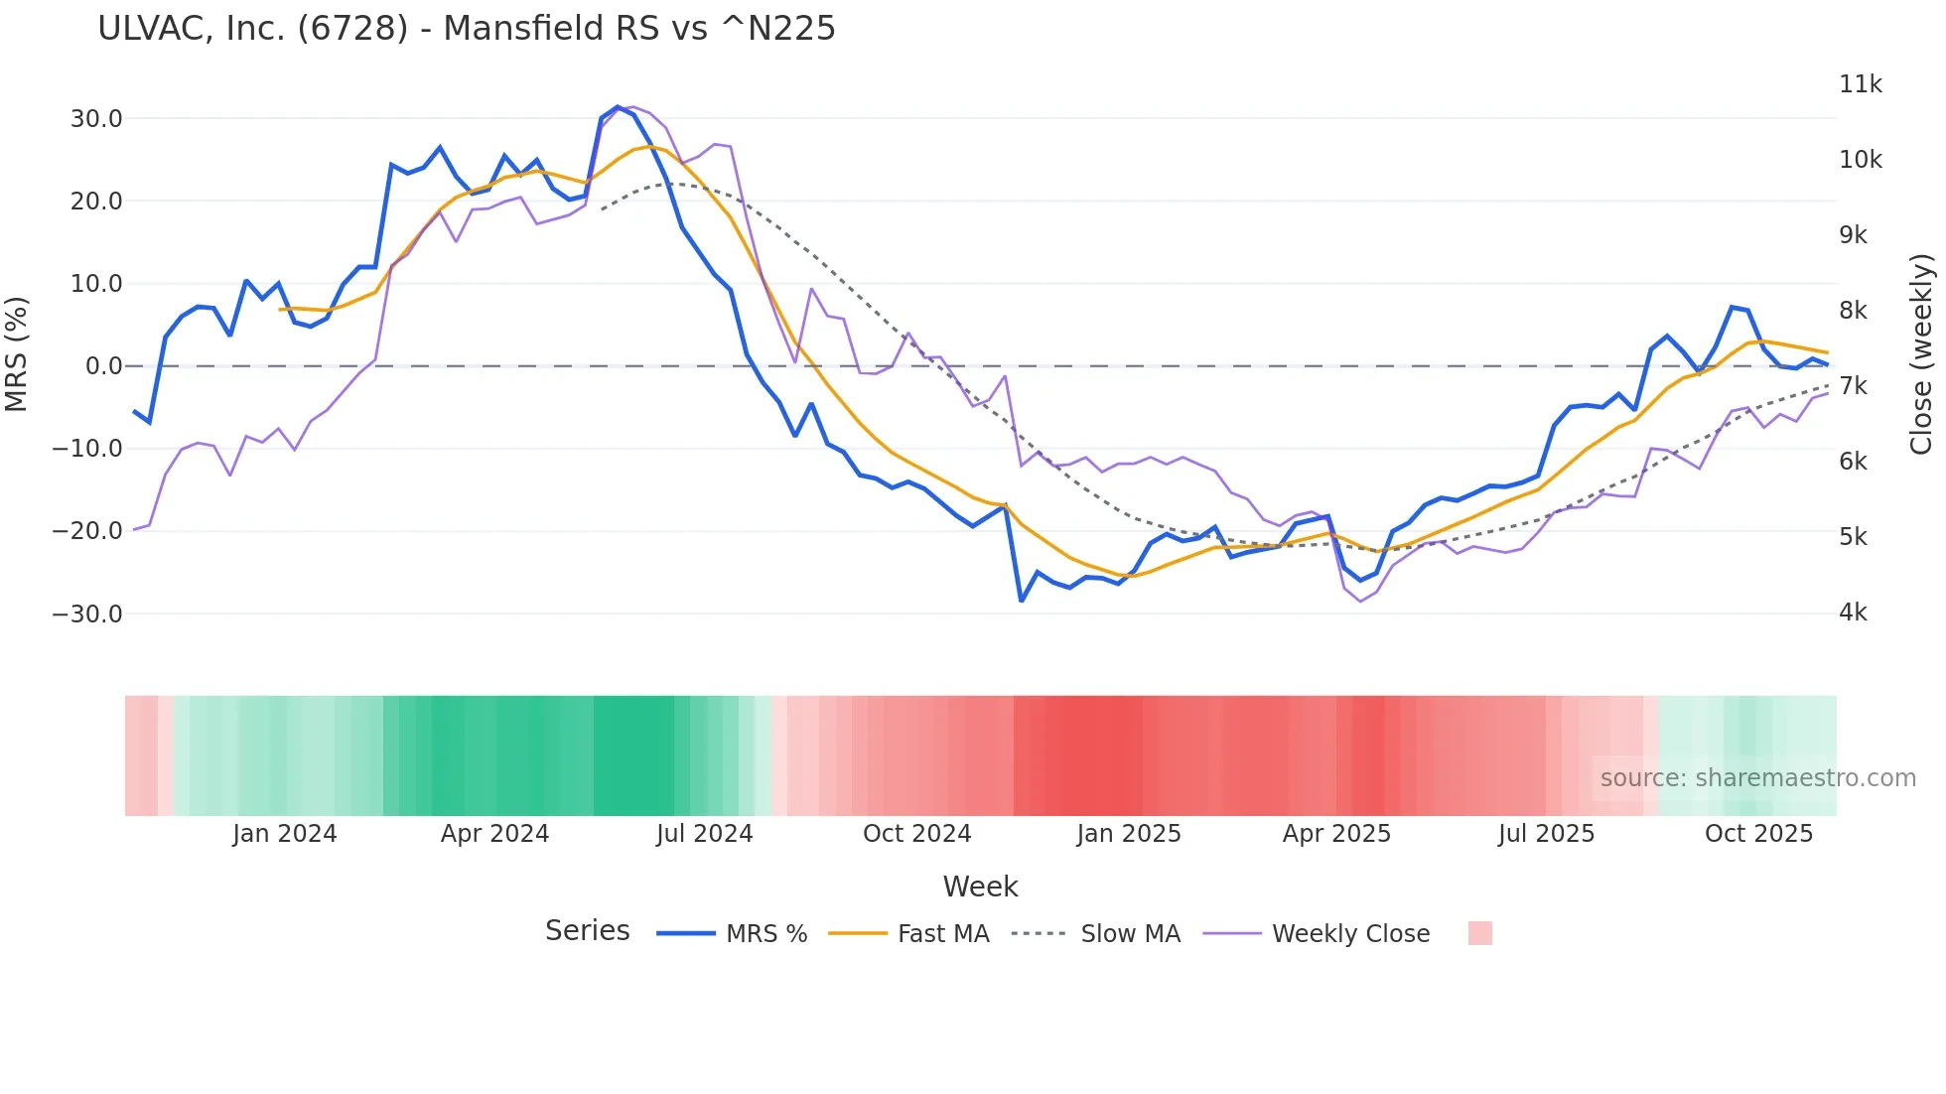The width and height of the screenshot is (1946, 1094).
Task: Toggle the Slow MA legend entry
Action: [x=1096, y=933]
